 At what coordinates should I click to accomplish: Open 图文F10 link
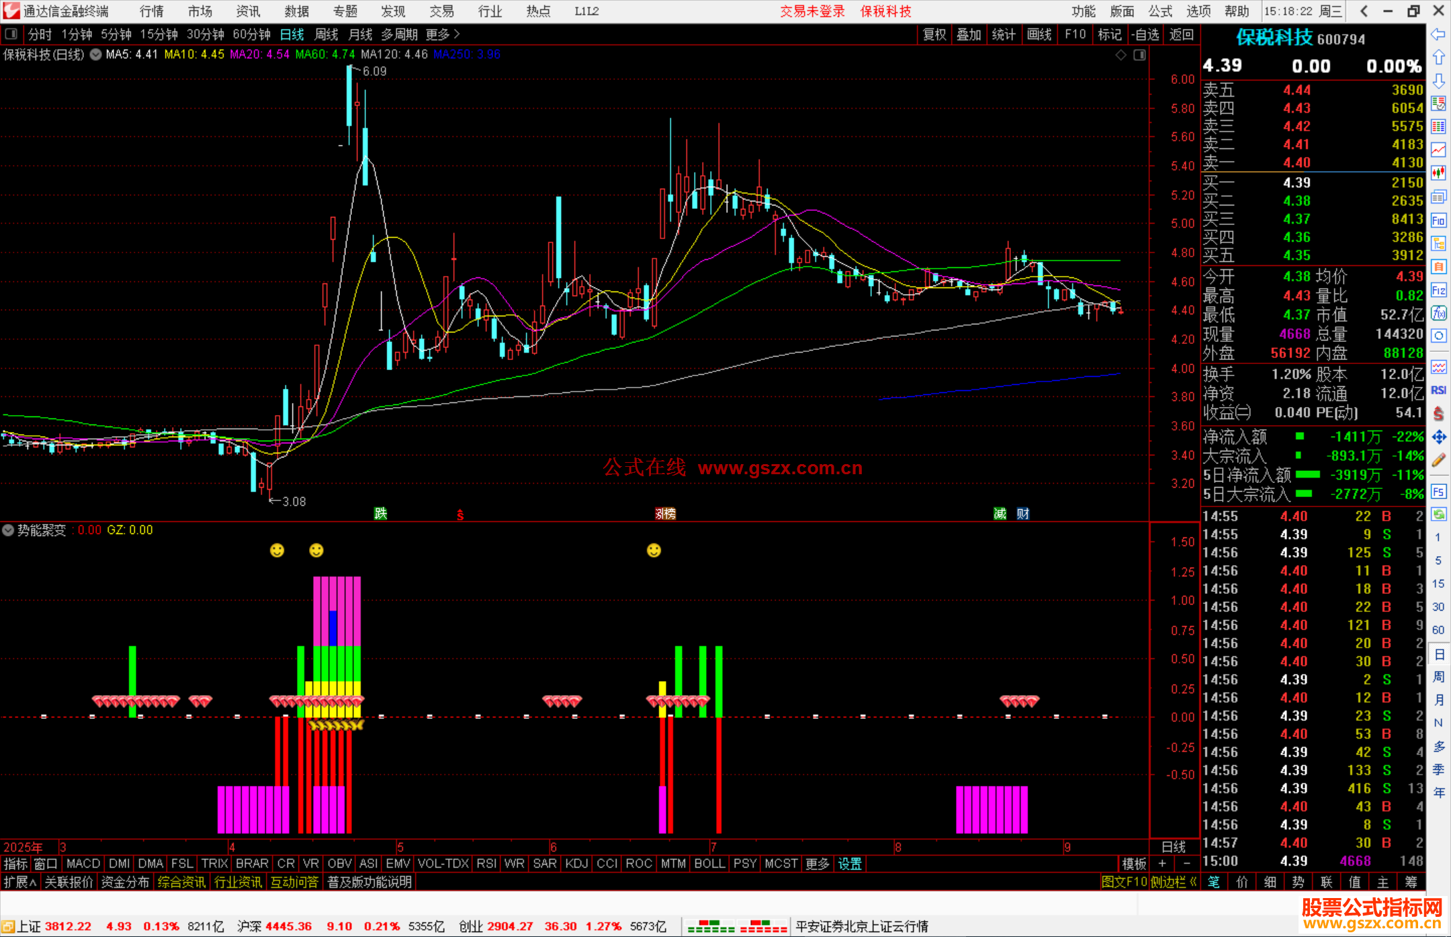[1124, 882]
